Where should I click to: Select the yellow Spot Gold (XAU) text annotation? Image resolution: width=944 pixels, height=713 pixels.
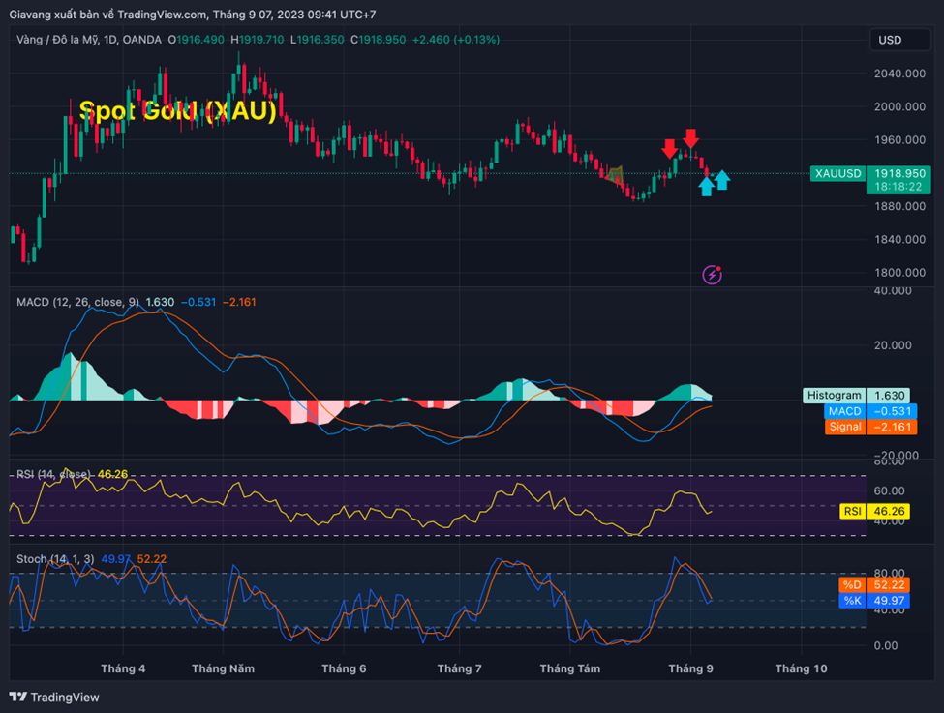coord(177,111)
